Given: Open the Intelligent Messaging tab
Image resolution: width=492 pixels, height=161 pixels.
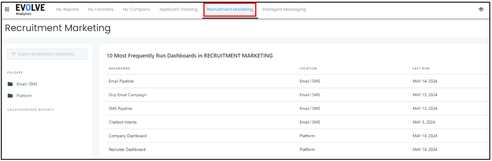Looking at the screenshot, I should (x=284, y=9).
